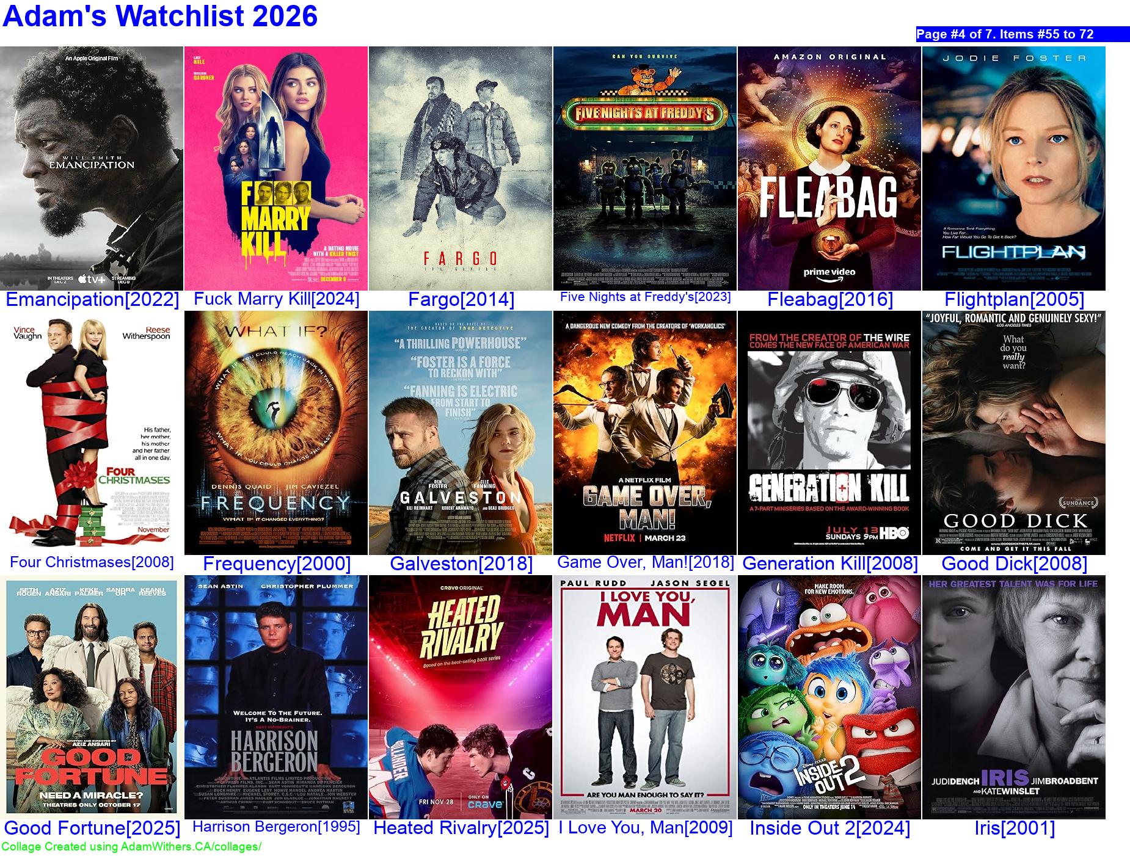Image resolution: width=1130 pixels, height=856 pixels.
Task: Click the Heated Rivalry poster image
Action: point(461,697)
